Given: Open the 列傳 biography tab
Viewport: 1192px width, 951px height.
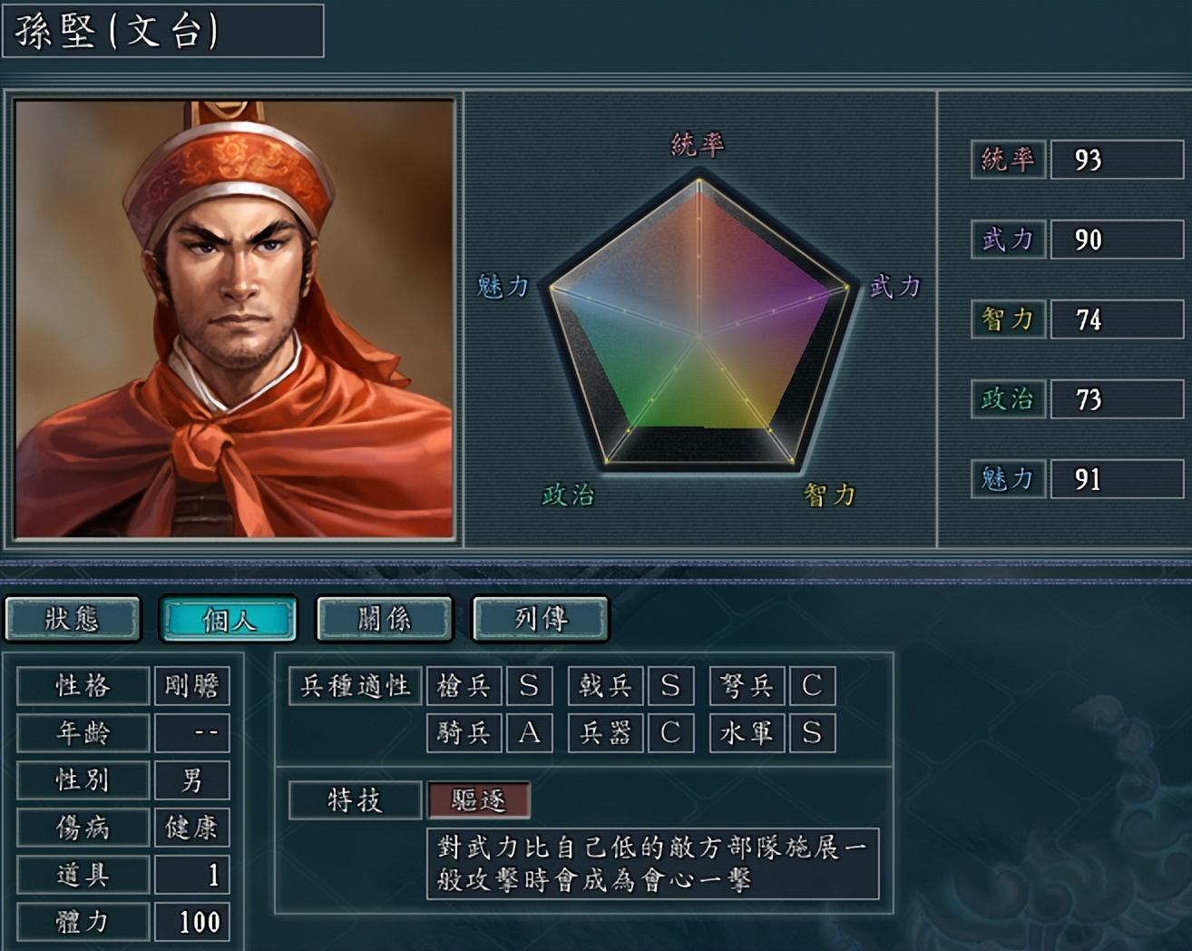Looking at the screenshot, I should click(541, 619).
